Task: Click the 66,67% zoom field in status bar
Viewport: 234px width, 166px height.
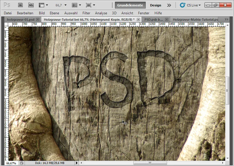Action: click(x=11, y=163)
